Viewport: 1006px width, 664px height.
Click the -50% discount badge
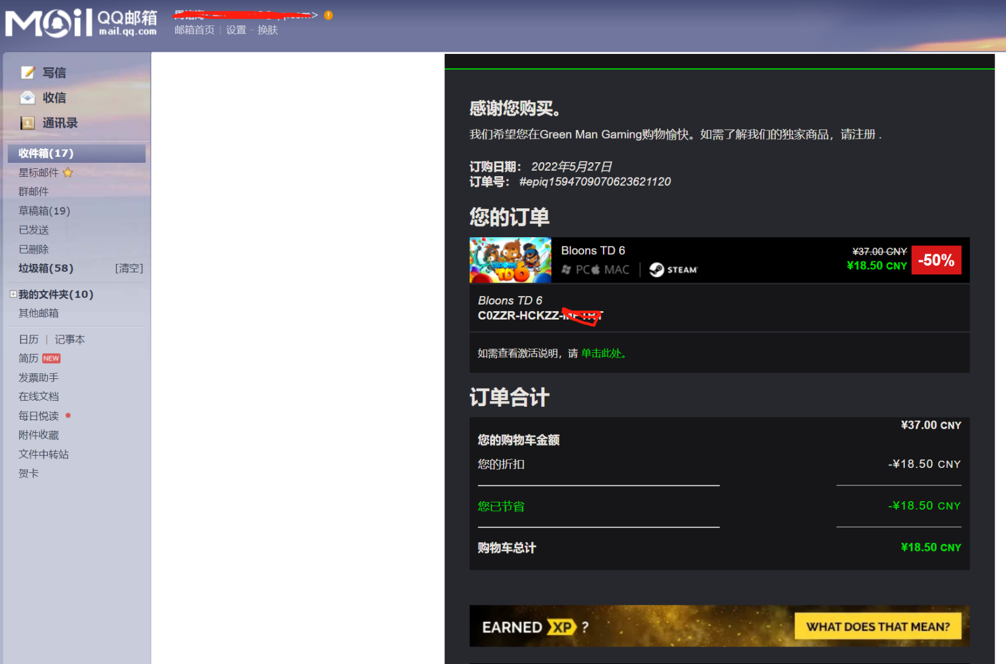click(x=936, y=260)
